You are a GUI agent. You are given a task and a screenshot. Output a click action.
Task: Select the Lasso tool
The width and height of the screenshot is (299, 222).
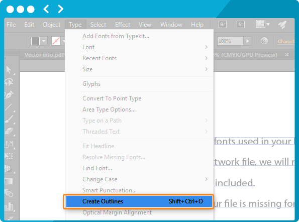pyautogui.click(x=9, y=82)
